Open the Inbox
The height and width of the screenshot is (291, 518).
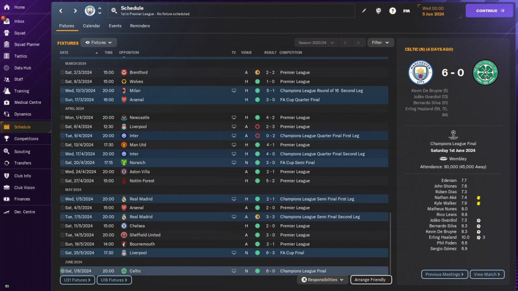[x=19, y=21]
